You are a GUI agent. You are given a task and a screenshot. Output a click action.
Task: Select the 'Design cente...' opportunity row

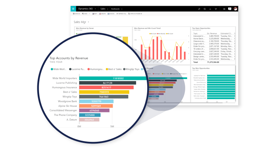pos(214,57)
